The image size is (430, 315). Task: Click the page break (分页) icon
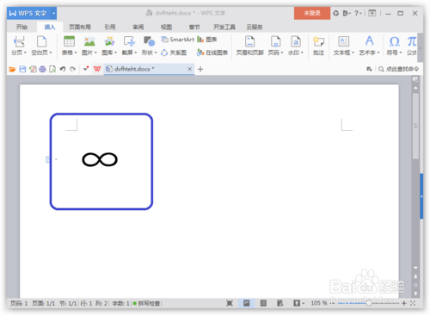(19, 41)
